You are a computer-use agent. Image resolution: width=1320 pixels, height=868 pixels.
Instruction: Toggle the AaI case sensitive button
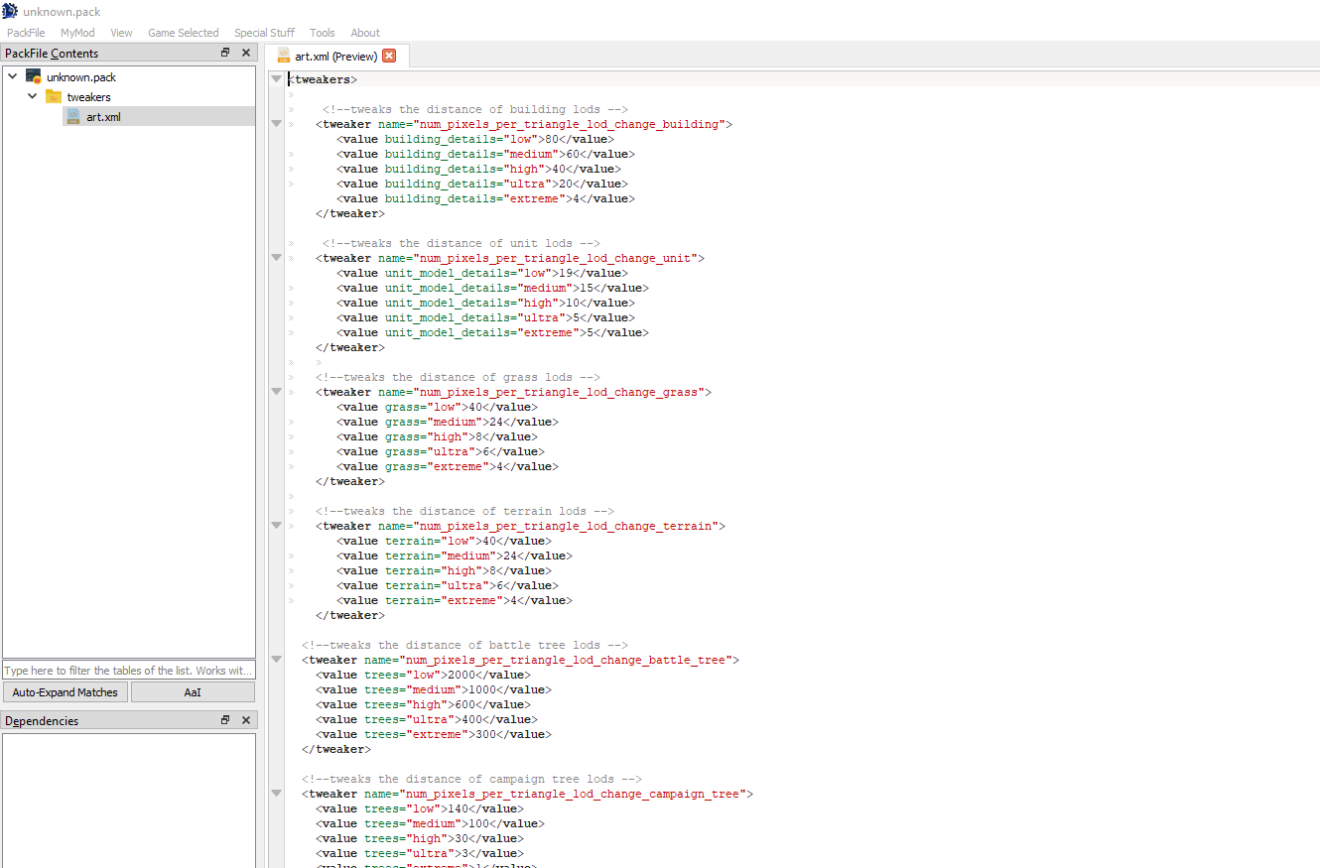click(193, 692)
